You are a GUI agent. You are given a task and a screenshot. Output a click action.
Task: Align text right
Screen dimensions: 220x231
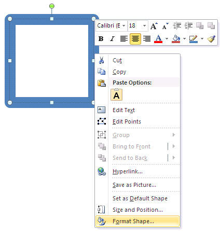[147, 39]
